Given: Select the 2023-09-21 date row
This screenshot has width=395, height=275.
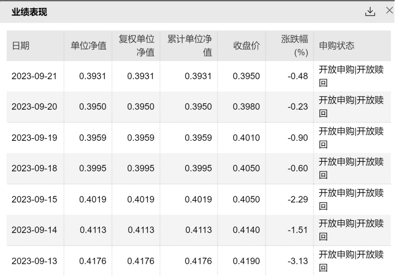Looking at the screenshot, I should pos(199,76).
